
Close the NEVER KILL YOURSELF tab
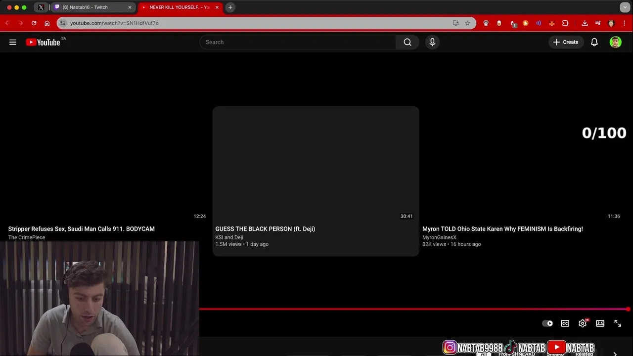(x=217, y=7)
